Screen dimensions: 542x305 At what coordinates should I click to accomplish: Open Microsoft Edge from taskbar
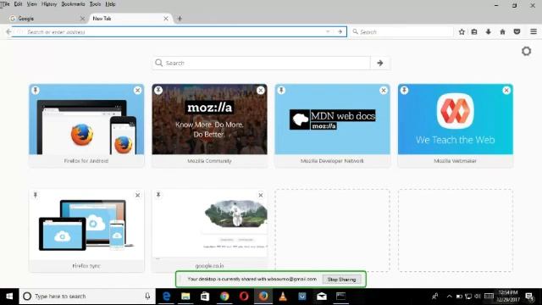[166, 297]
